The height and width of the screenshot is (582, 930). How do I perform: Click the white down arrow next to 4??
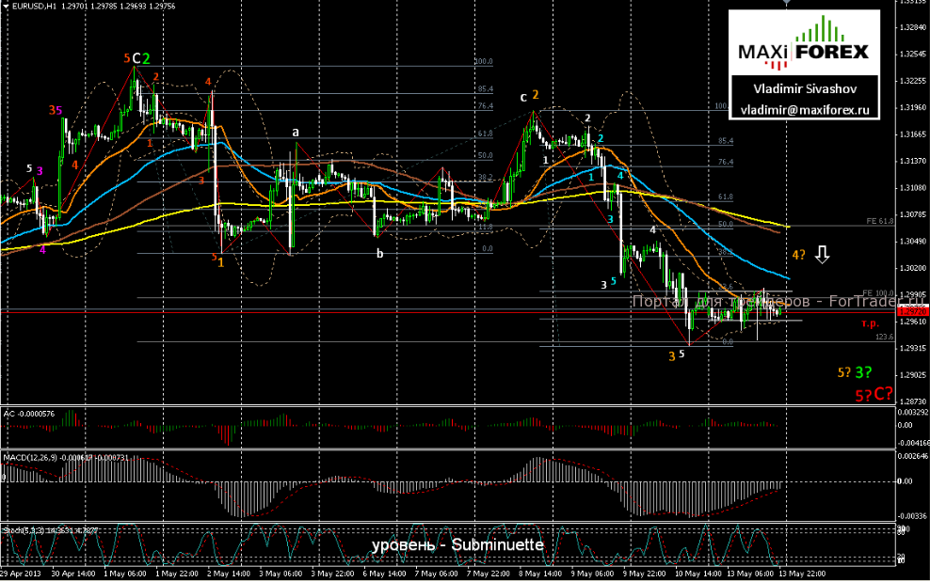tap(822, 255)
